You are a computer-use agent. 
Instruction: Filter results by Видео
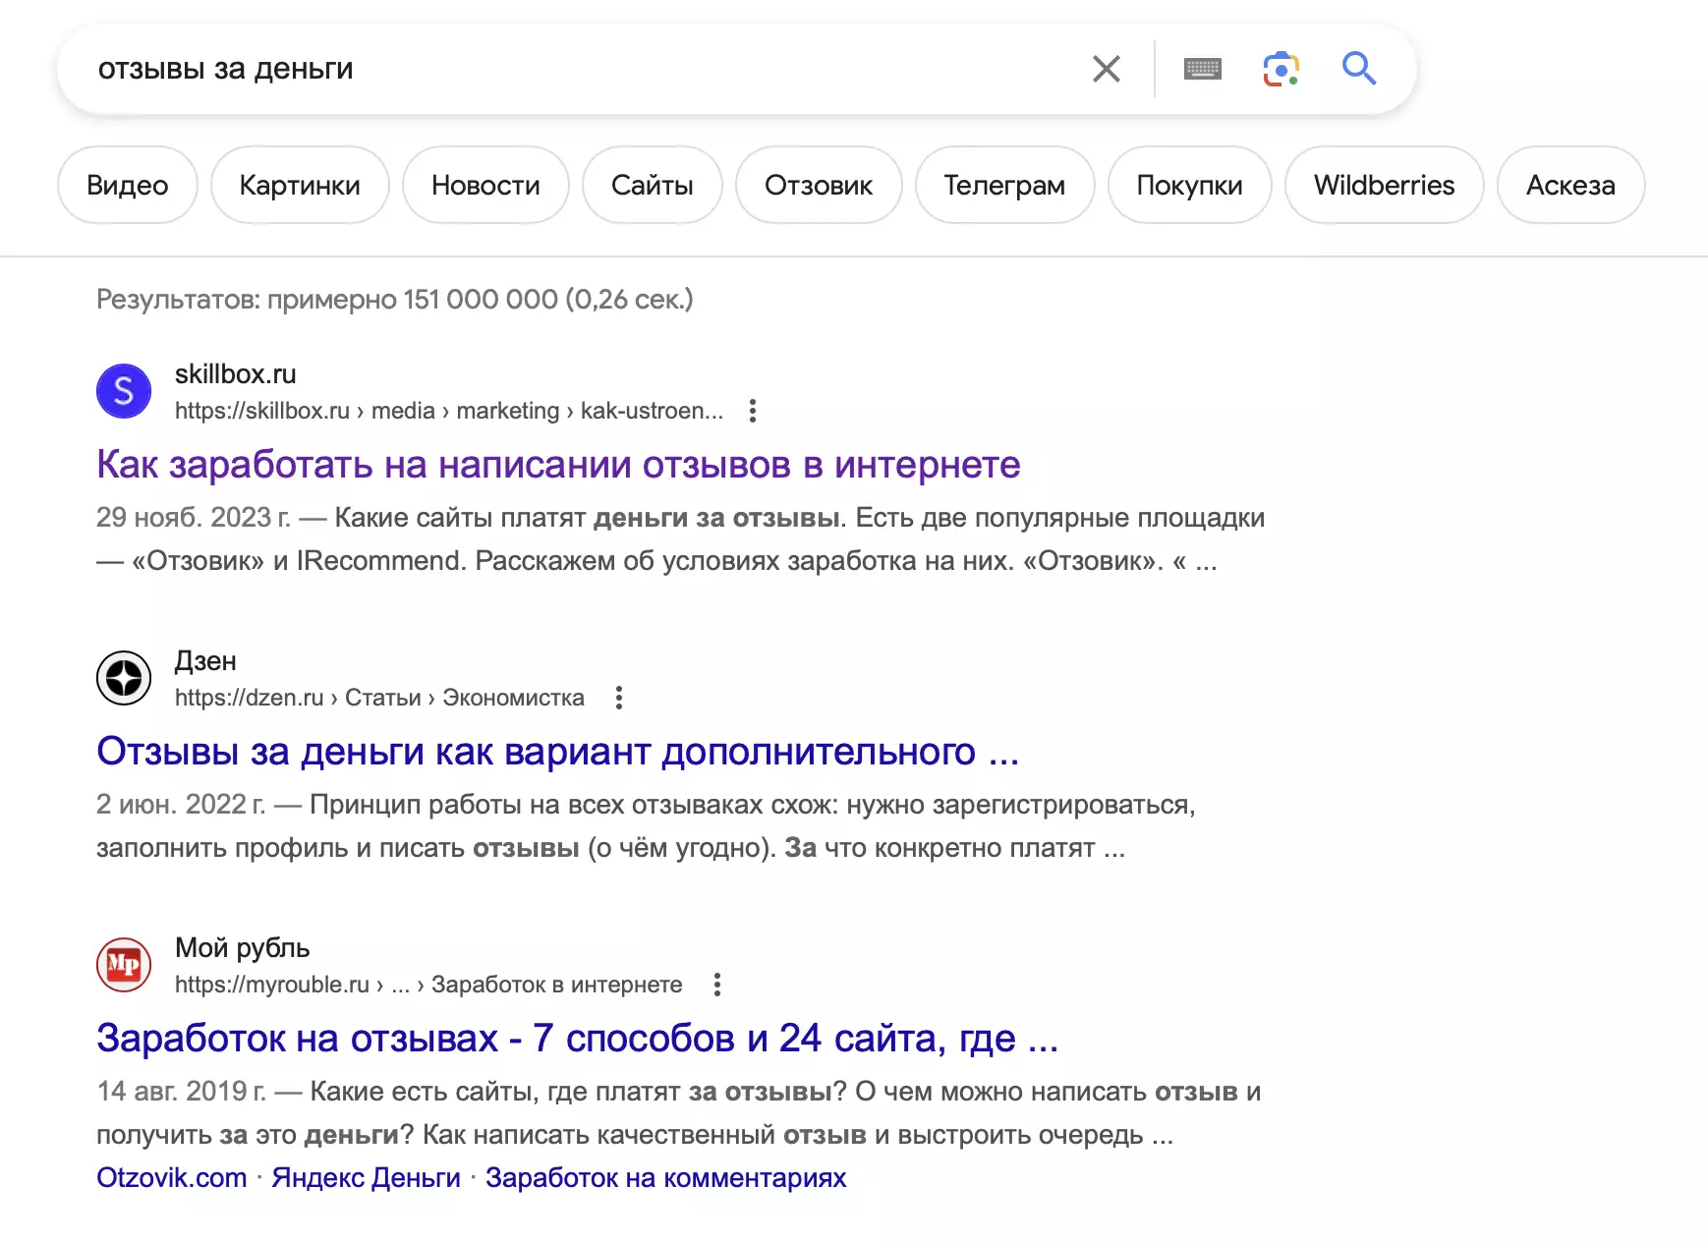[128, 185]
